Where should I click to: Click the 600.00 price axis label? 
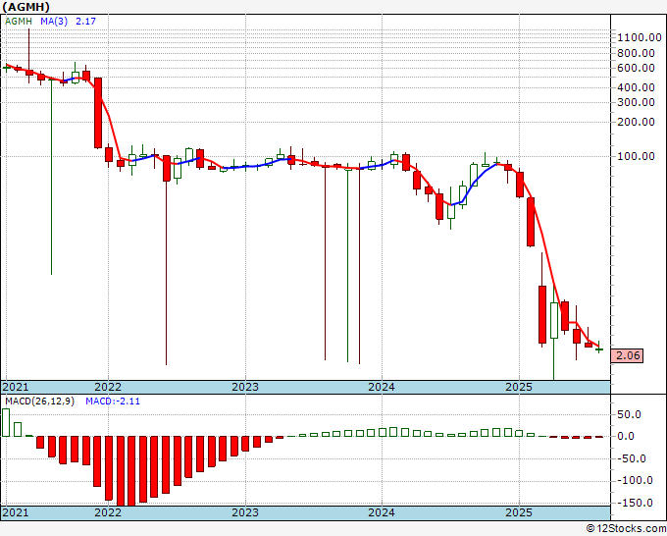coord(636,68)
